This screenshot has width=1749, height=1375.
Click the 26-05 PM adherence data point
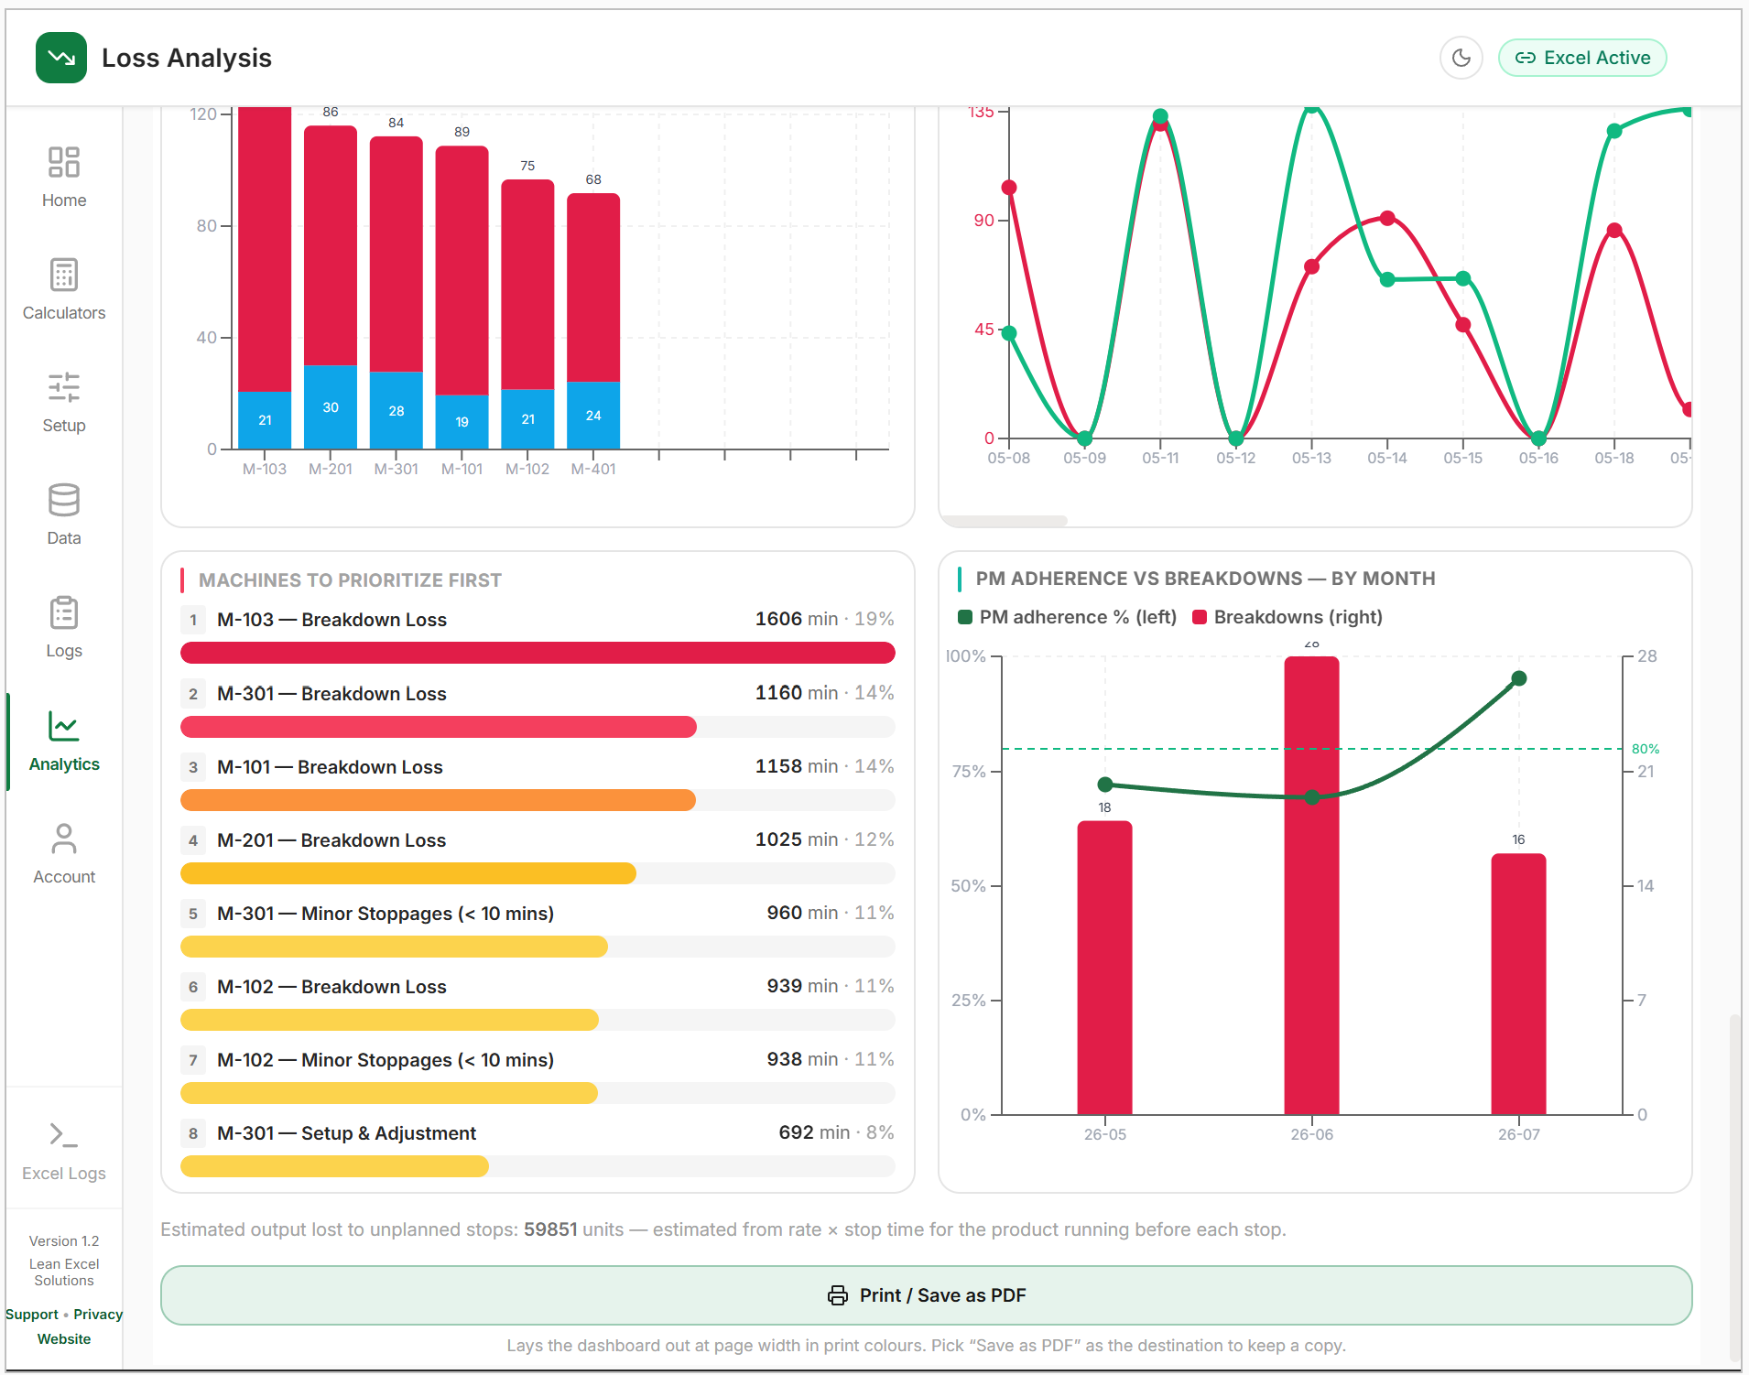click(1105, 785)
